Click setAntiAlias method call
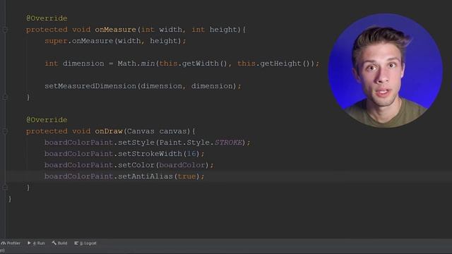Image resolution: width=452 pixels, height=254 pixels. tap(145, 176)
